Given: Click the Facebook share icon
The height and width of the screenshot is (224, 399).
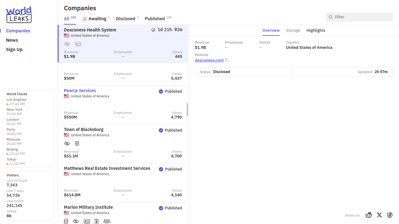Looking at the screenshot, I should coord(390,215).
